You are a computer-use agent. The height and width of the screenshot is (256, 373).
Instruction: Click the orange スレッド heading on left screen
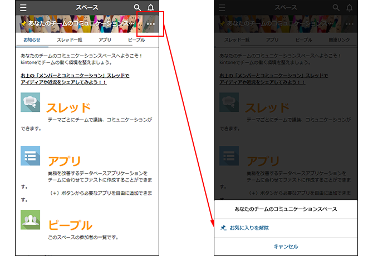pos(68,107)
